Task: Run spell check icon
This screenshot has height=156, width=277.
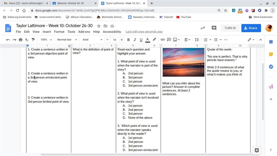Action: pos(27,40)
